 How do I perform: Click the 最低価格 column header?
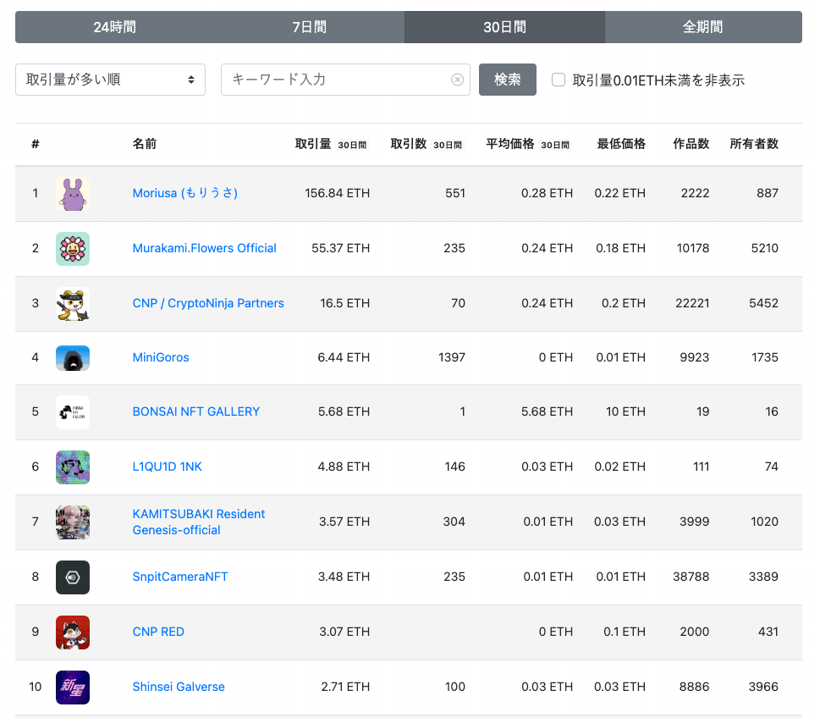click(621, 144)
